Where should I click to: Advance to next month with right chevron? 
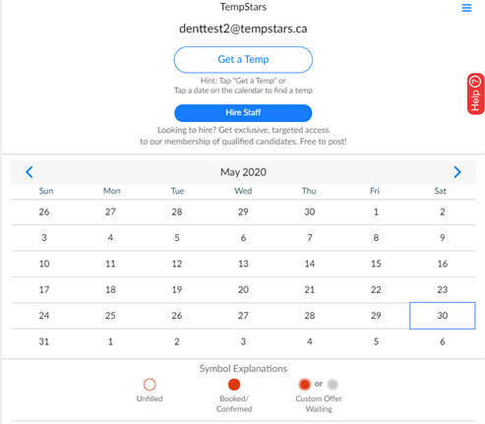(457, 172)
